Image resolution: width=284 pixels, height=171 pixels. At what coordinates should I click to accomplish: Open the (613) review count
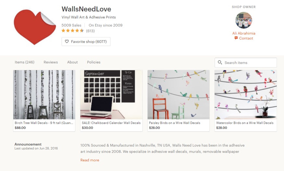click(x=90, y=31)
